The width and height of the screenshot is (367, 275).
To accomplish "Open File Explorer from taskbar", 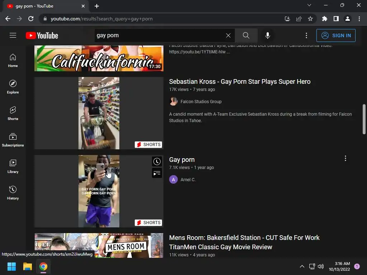I will [x=27, y=266].
